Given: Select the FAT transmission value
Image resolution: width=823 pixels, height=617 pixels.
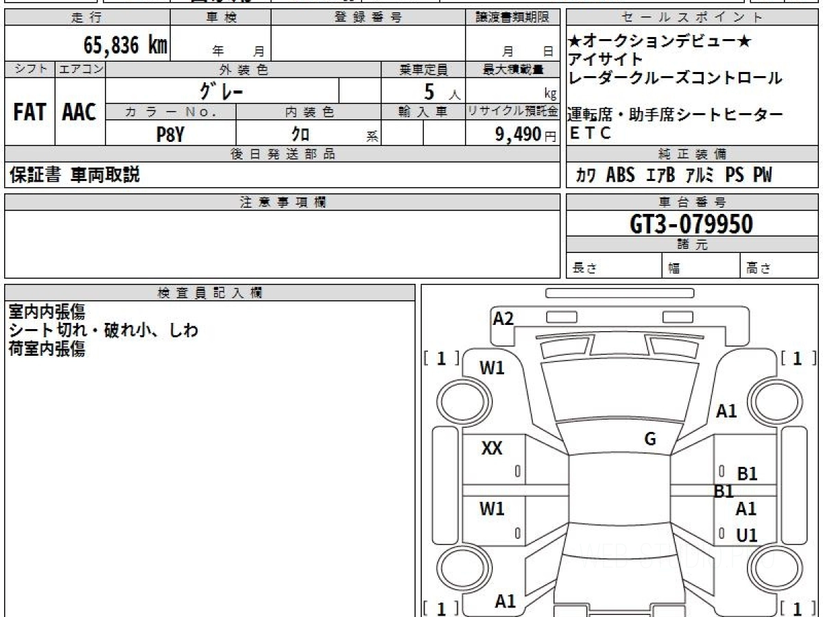Looking at the screenshot, I should point(29,112).
